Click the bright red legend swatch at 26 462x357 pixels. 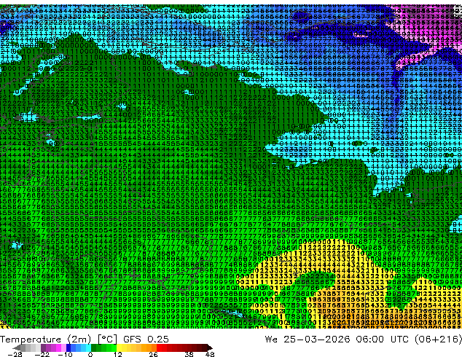pyautogui.click(x=159, y=348)
